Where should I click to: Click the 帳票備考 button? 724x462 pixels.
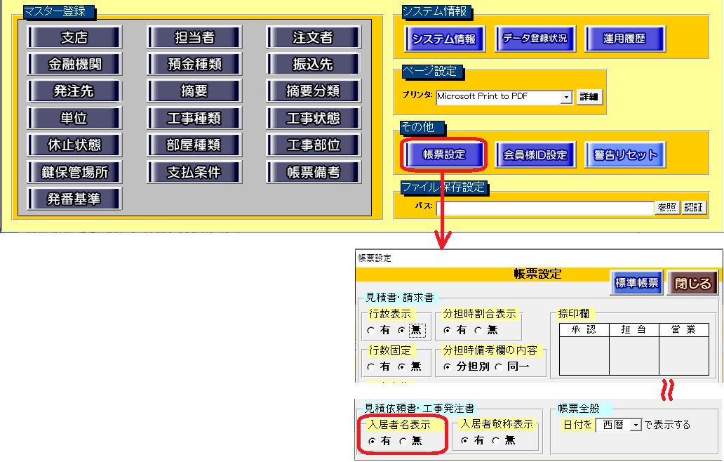point(313,172)
